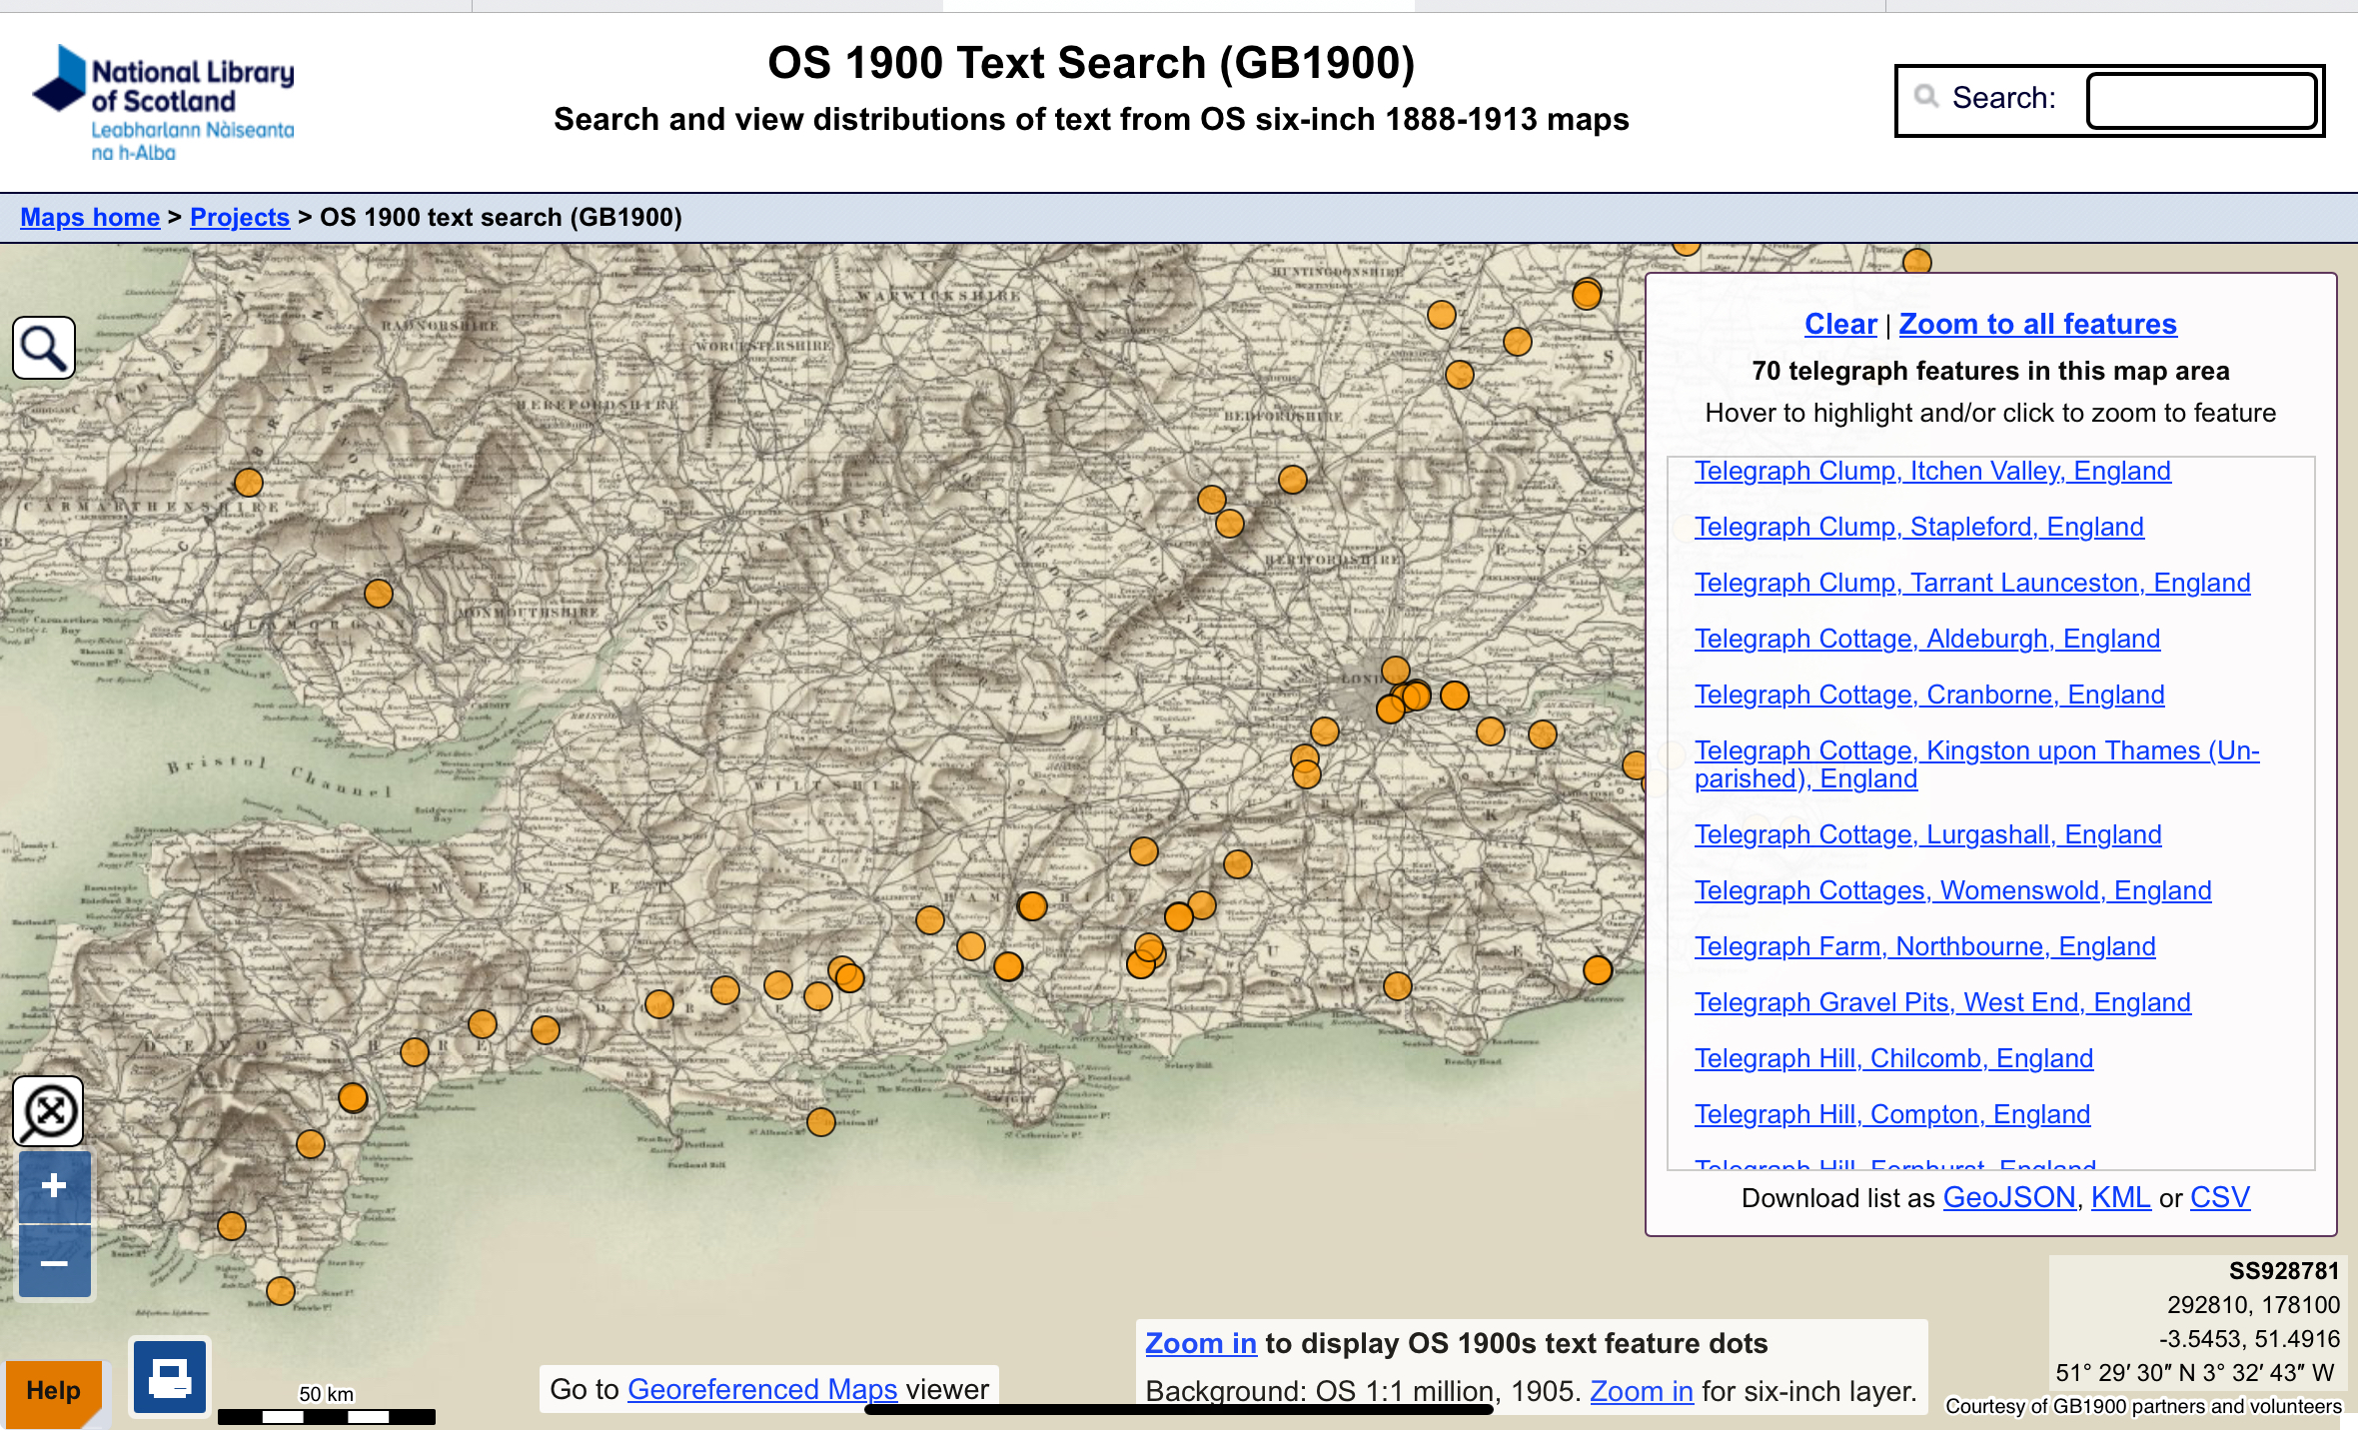Download the list as GeoJSON
The width and height of the screenshot is (2358, 1430).
[x=2009, y=1198]
